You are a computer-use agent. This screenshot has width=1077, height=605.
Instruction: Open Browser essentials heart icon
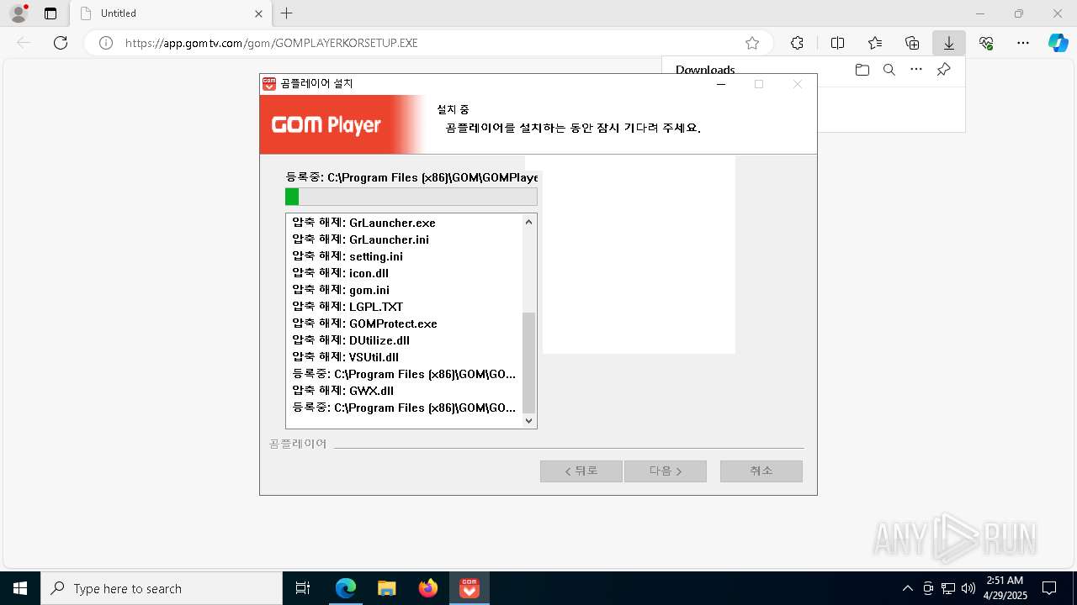point(986,43)
